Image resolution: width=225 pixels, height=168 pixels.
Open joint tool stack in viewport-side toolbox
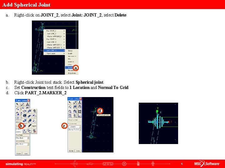tap(75, 107)
